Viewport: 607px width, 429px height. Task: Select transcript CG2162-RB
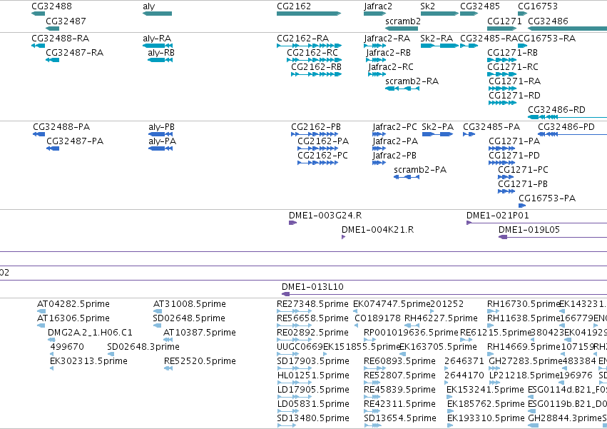coord(316,74)
